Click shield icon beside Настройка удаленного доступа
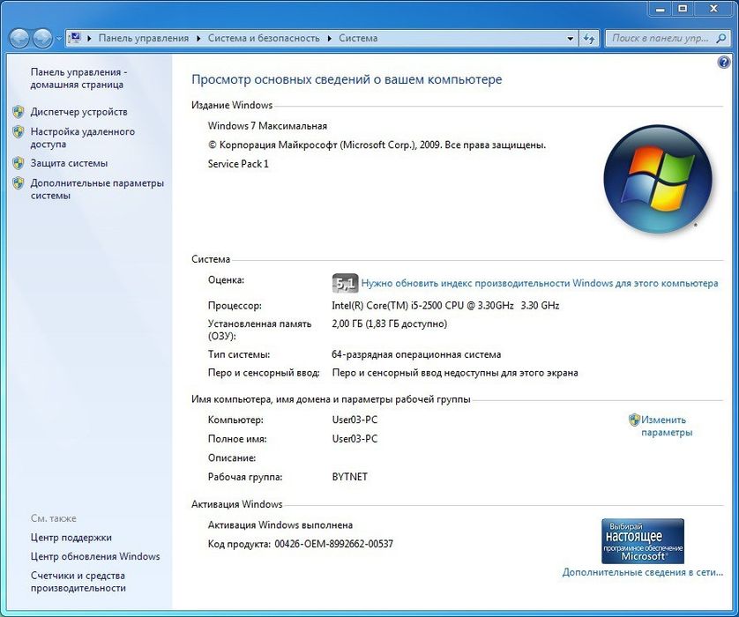The height and width of the screenshot is (617, 739). pyautogui.click(x=19, y=132)
